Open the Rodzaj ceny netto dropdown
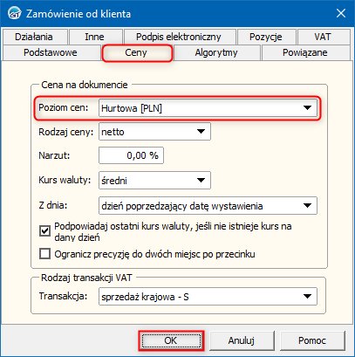355x357 pixels. click(x=154, y=132)
